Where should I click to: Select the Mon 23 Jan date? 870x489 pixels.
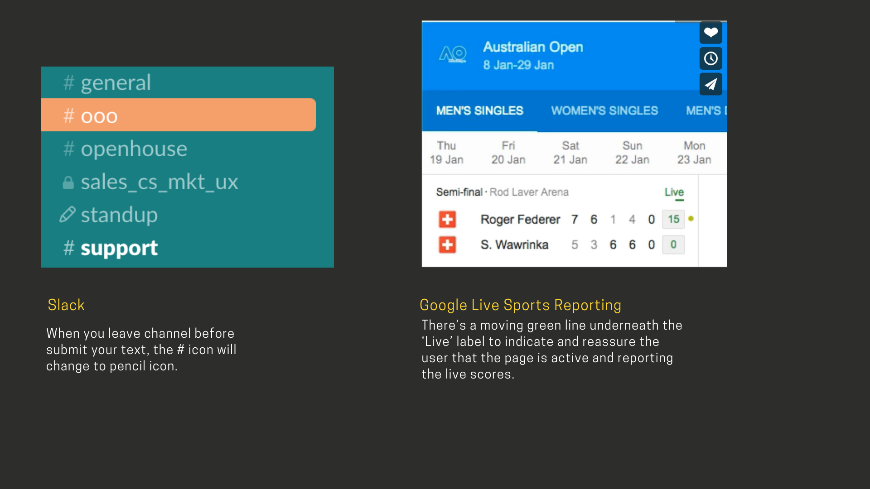[694, 153]
